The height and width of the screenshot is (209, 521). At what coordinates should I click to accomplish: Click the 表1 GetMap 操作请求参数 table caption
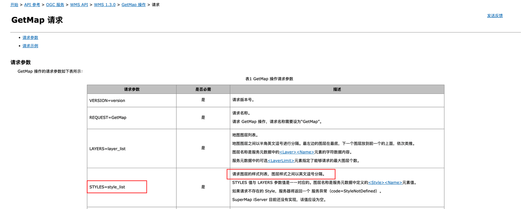[x=269, y=79]
